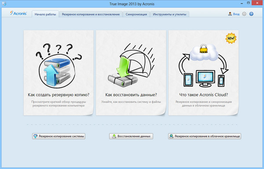Open Как создать резервную копию? heading
Viewport: 264px width, 169px height.
pos(59,95)
